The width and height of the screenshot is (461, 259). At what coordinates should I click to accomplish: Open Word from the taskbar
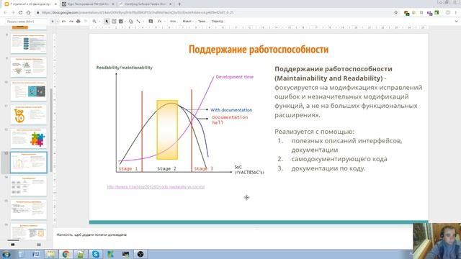(x=36, y=254)
